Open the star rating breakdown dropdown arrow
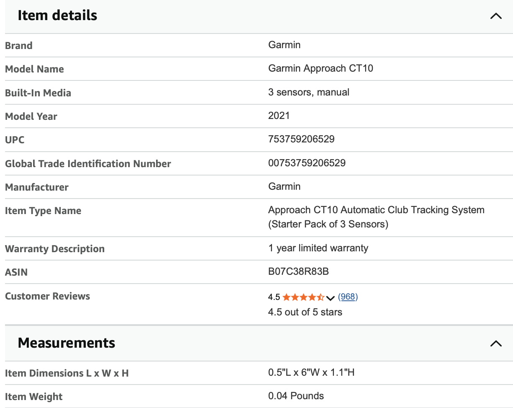Viewport: 513px width, 408px height. [331, 298]
